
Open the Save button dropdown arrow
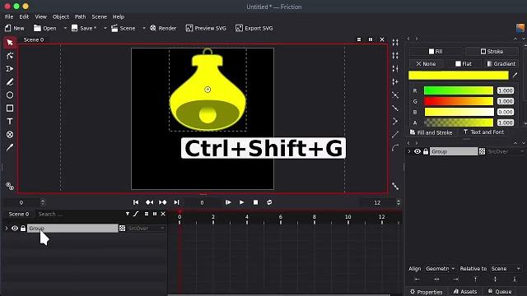105,28
